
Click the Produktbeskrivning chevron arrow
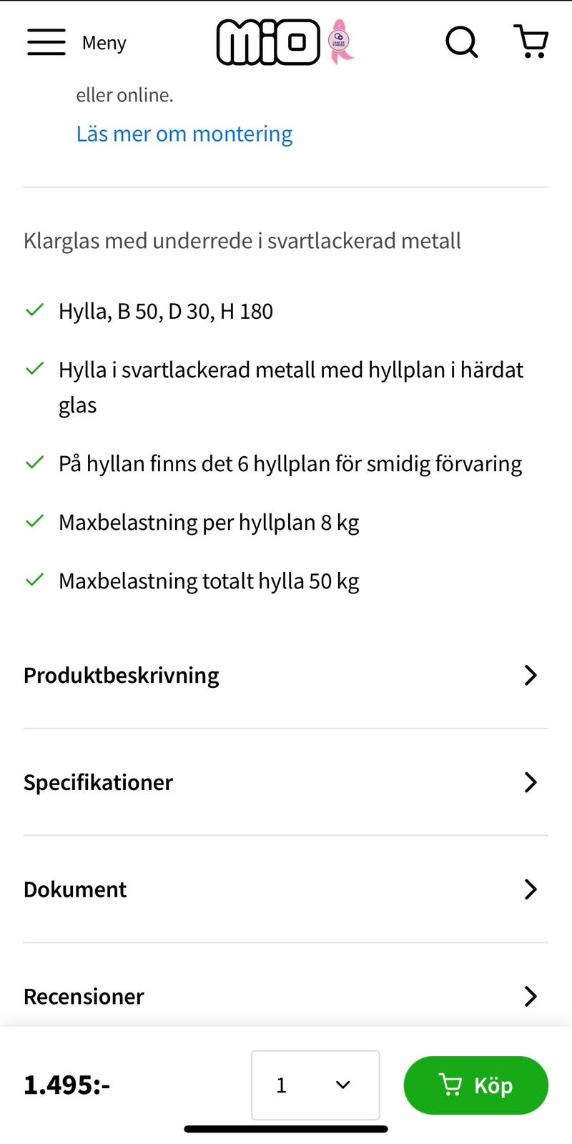[x=530, y=675]
